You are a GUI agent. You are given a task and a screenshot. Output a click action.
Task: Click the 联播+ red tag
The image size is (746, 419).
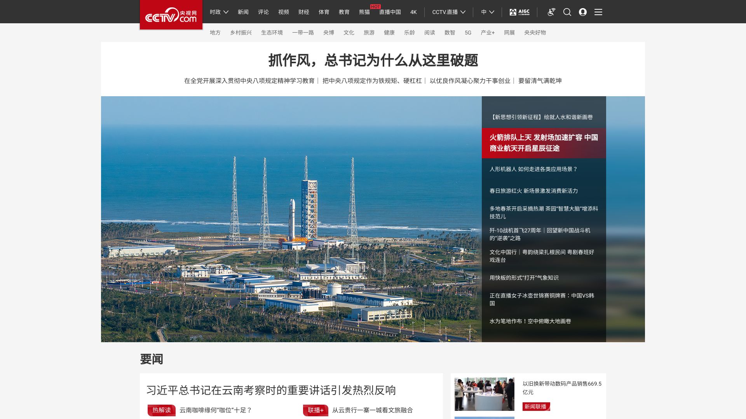point(315,410)
